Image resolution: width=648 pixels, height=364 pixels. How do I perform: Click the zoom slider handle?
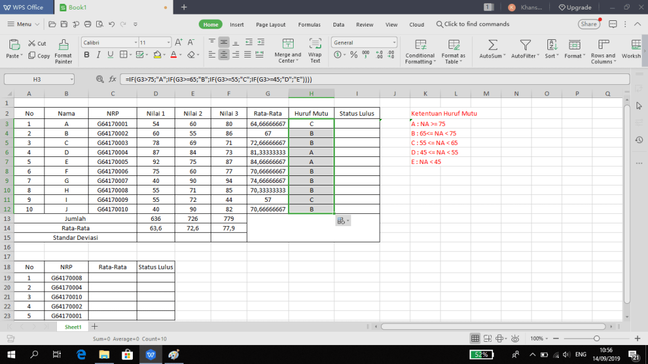click(x=596, y=338)
